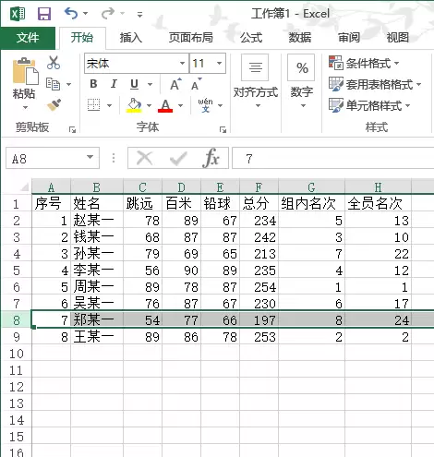
Task: Select all cells with the corner triangle
Action: (x=24, y=186)
